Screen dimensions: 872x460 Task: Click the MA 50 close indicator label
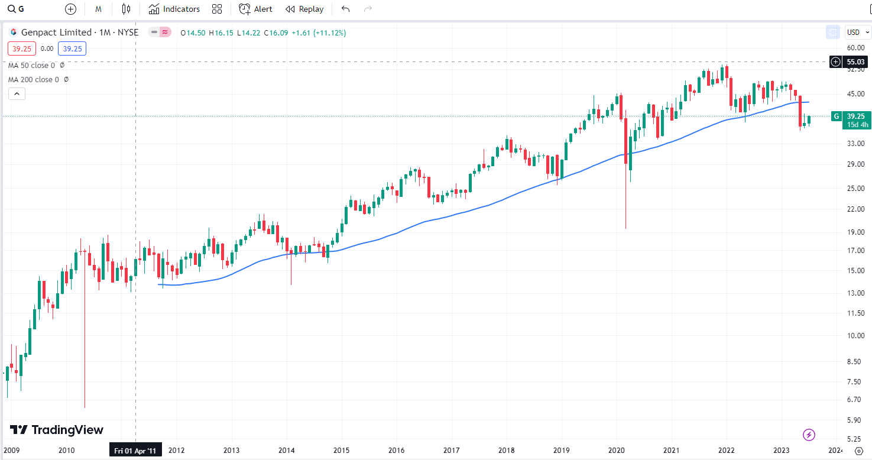(31, 65)
